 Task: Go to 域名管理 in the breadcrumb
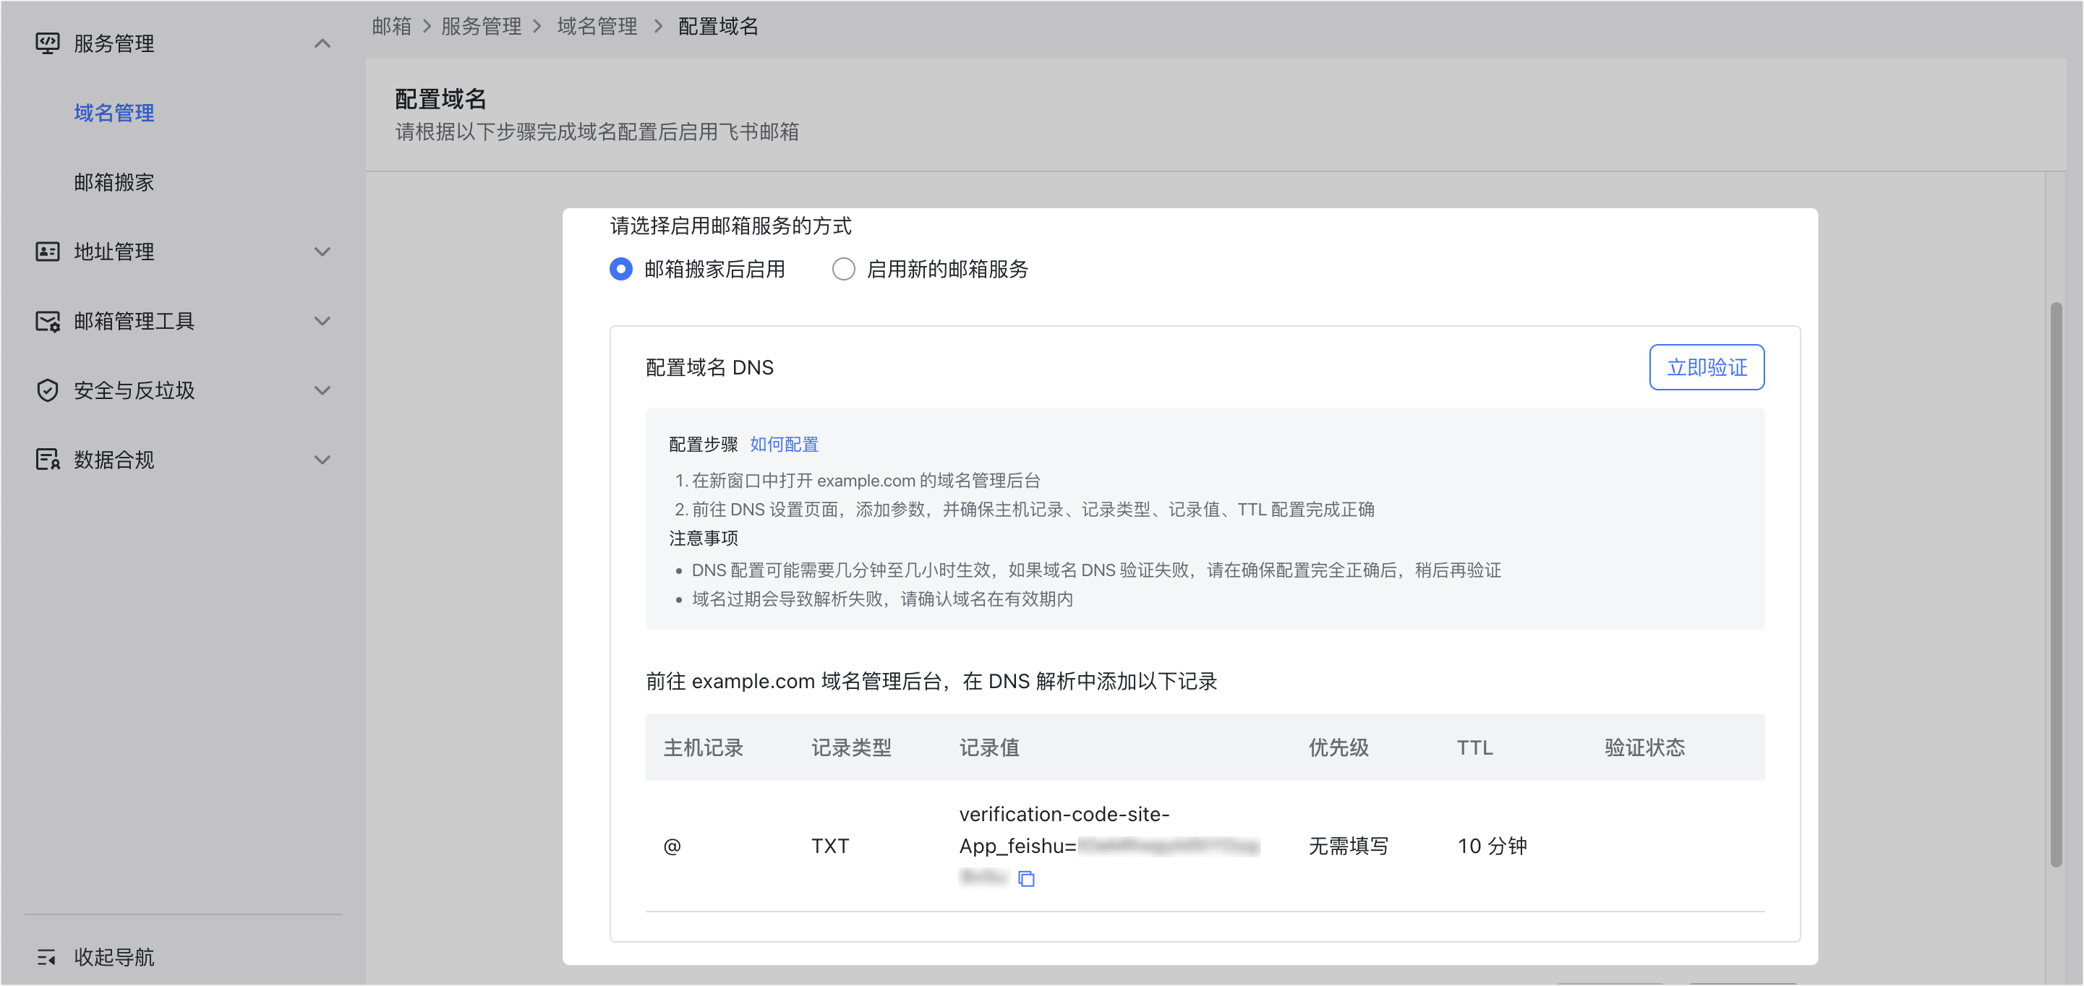tap(597, 26)
